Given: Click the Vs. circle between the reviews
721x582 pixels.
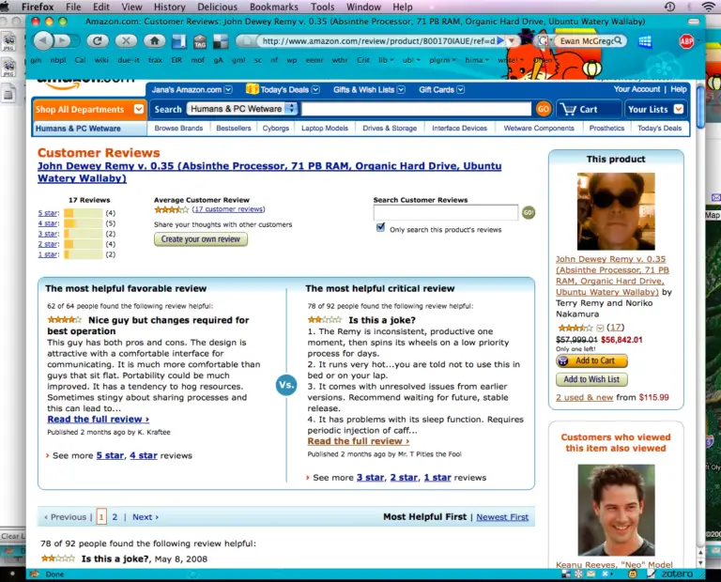Looking at the screenshot, I should pyautogui.click(x=286, y=385).
